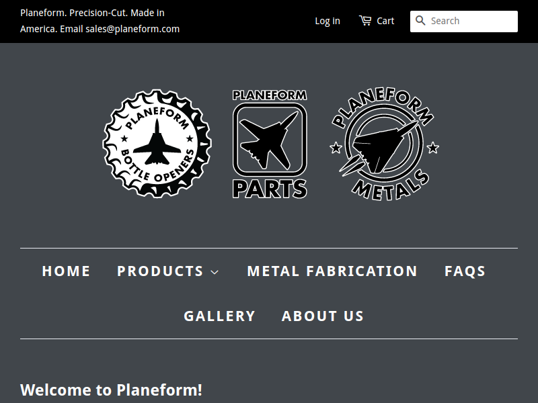Go to the Home page
The height and width of the screenshot is (403, 538).
click(x=66, y=271)
